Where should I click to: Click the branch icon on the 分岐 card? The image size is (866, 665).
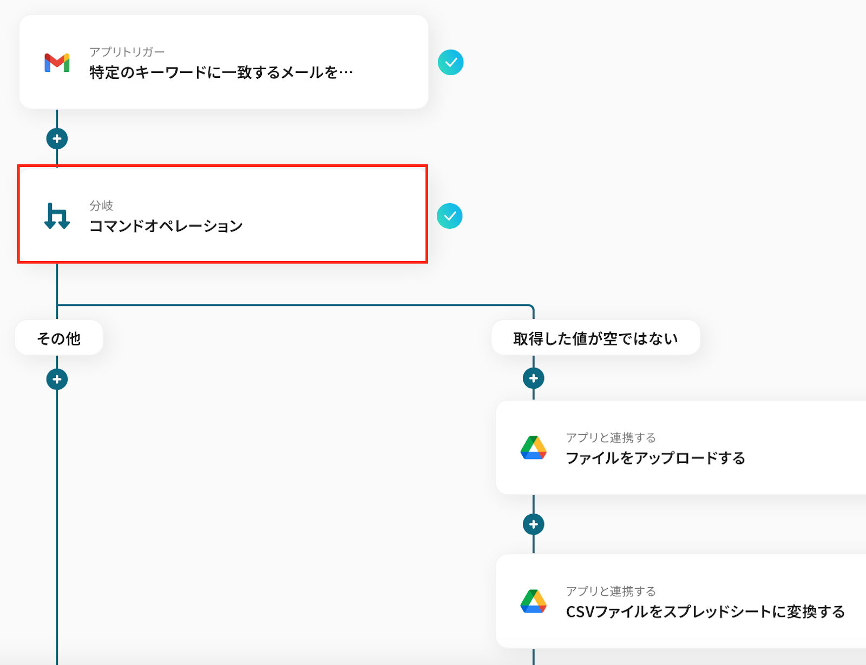57,216
